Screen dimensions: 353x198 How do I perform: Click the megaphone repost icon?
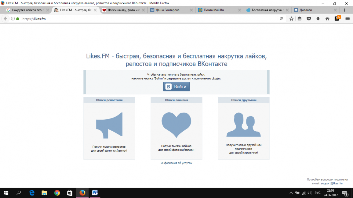pyautogui.click(x=109, y=125)
